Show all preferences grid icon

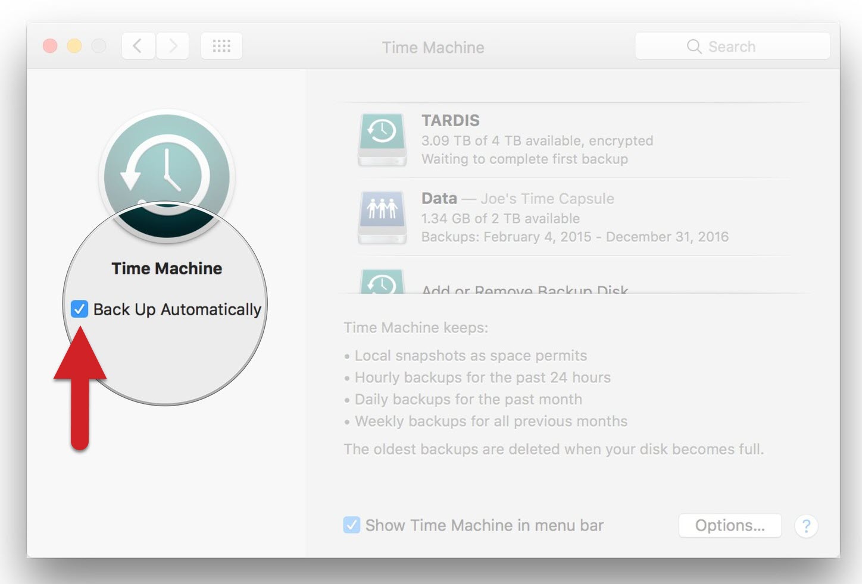221,46
